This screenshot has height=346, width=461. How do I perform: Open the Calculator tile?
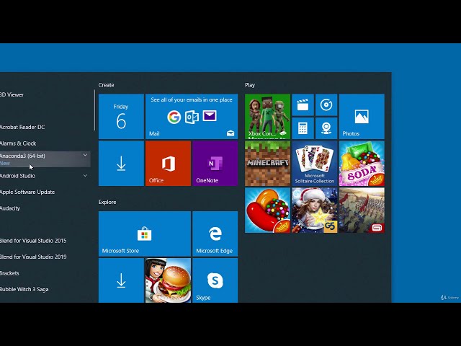[x=303, y=128]
